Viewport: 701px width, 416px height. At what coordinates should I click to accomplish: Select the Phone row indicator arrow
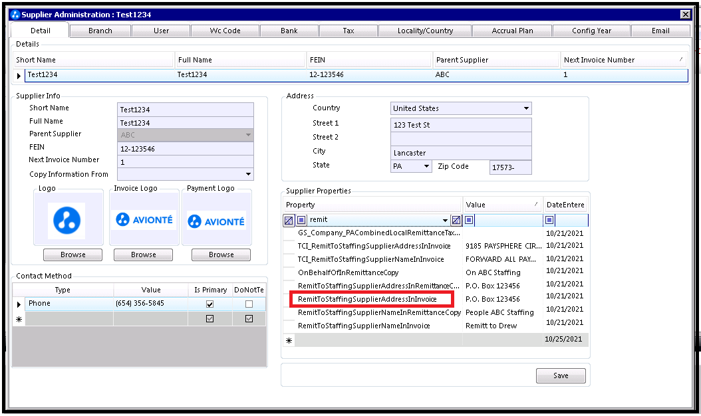(x=19, y=304)
